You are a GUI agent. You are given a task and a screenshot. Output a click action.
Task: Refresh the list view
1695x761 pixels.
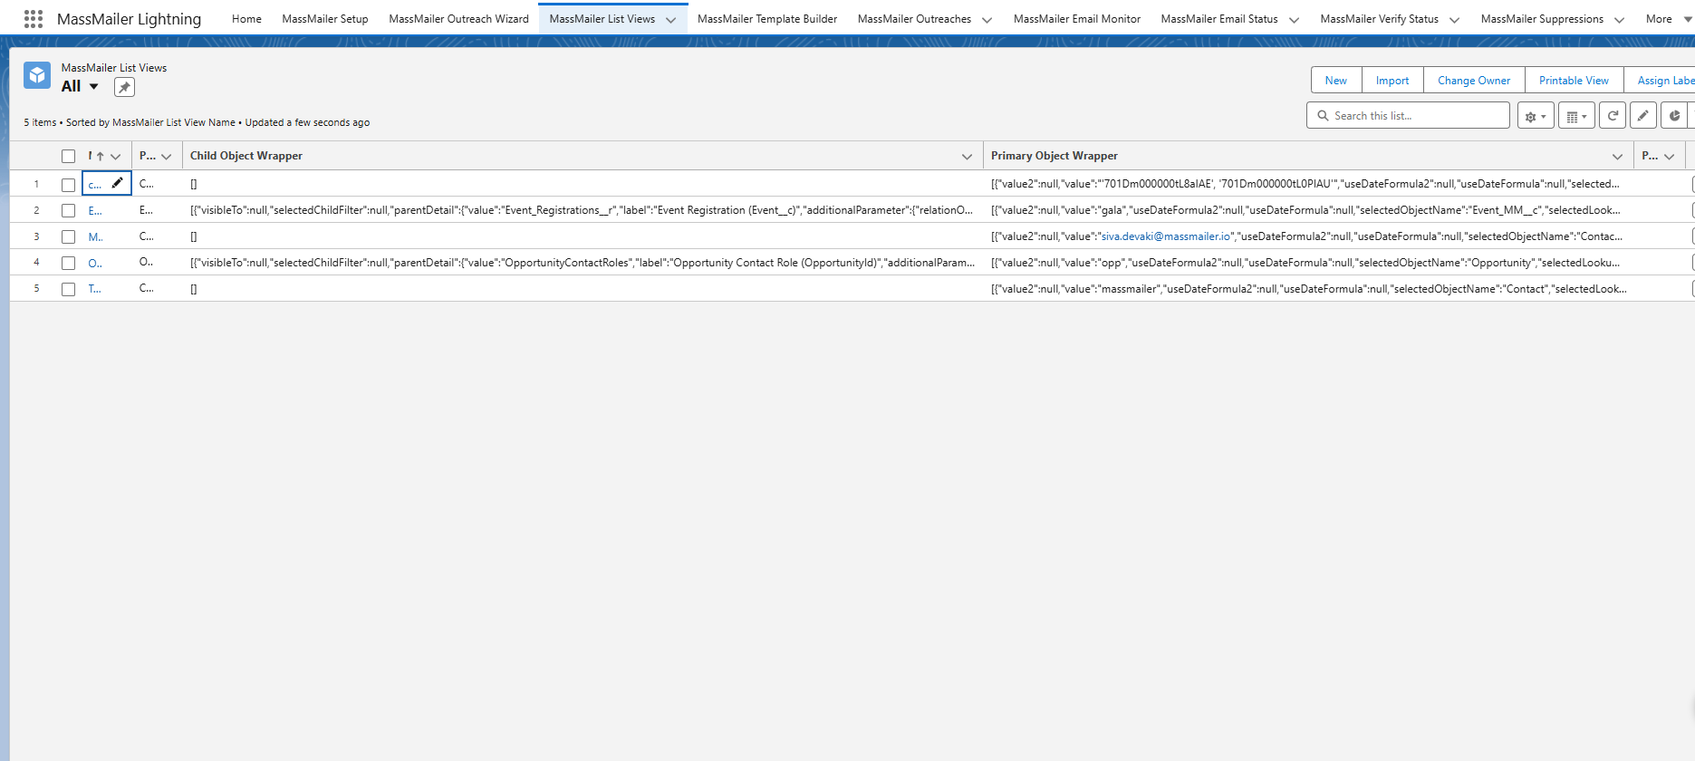pyautogui.click(x=1613, y=116)
